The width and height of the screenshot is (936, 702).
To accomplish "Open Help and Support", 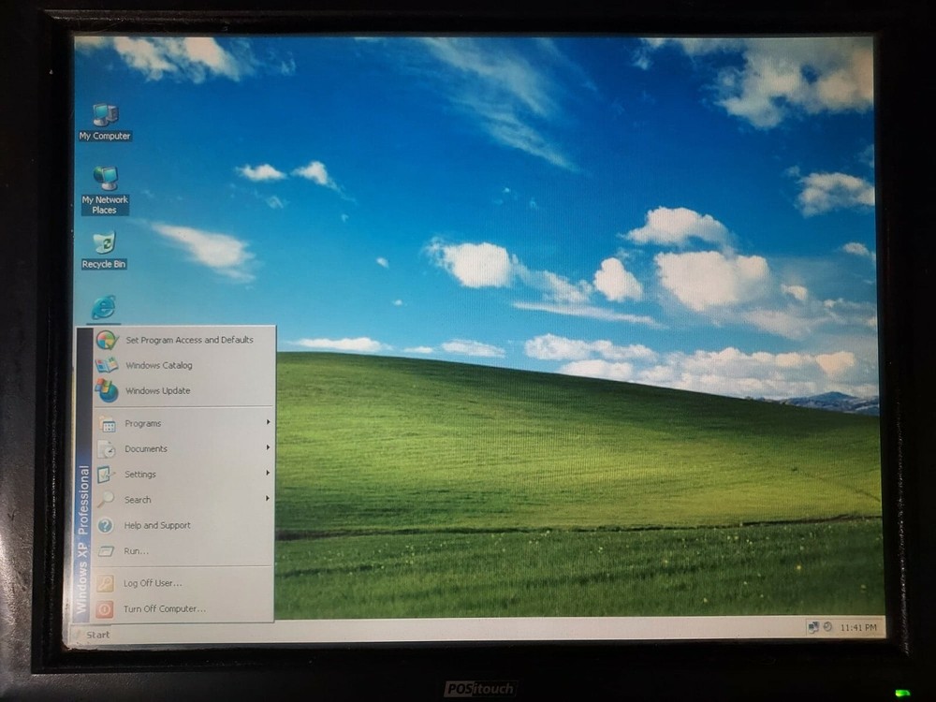I will pyautogui.click(x=156, y=526).
